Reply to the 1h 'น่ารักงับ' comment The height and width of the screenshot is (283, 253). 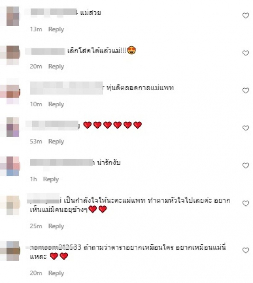pyautogui.click(x=51, y=180)
